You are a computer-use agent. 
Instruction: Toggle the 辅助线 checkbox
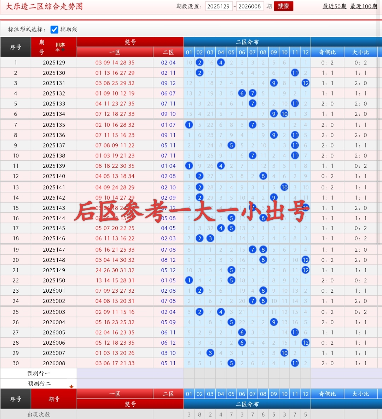[54, 30]
